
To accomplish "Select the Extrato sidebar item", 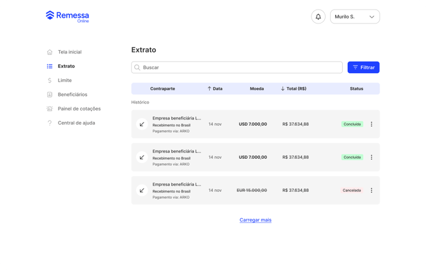I will (x=65, y=66).
